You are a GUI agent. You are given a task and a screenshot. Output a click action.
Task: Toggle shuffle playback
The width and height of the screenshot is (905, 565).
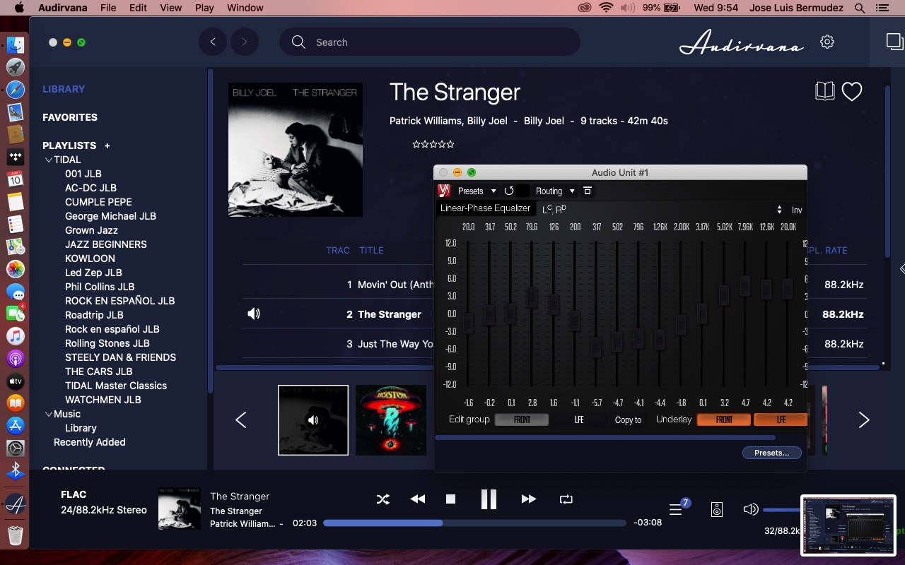tap(383, 499)
